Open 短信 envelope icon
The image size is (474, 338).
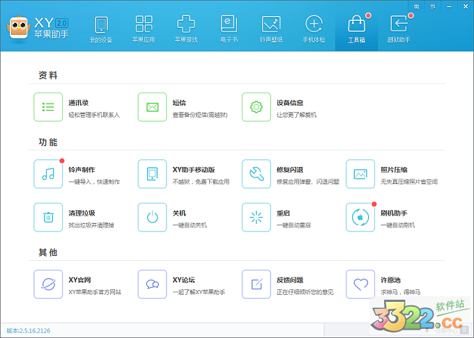click(x=152, y=107)
